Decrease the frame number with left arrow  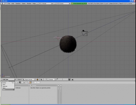35,82
